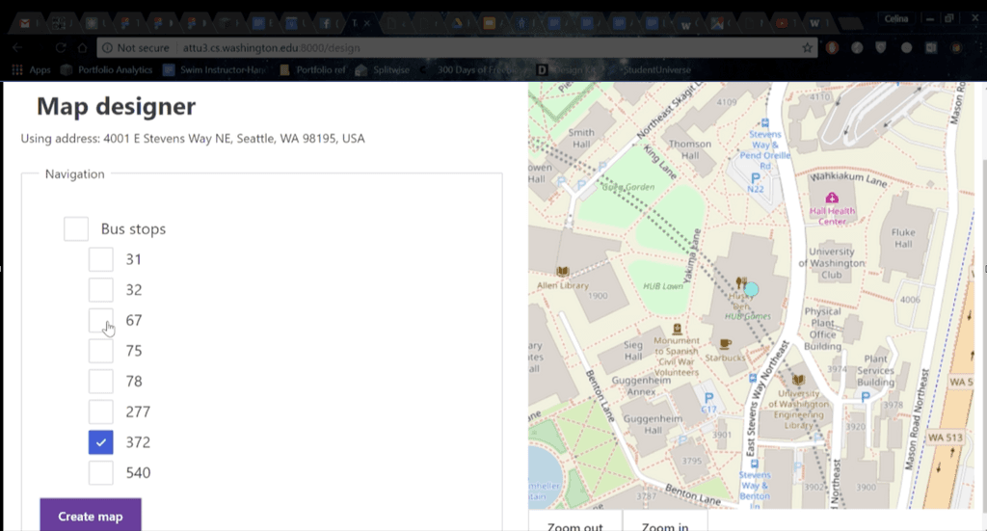The image size is (987, 531).
Task: Reload the page with the refresh icon
Action: pyautogui.click(x=60, y=48)
